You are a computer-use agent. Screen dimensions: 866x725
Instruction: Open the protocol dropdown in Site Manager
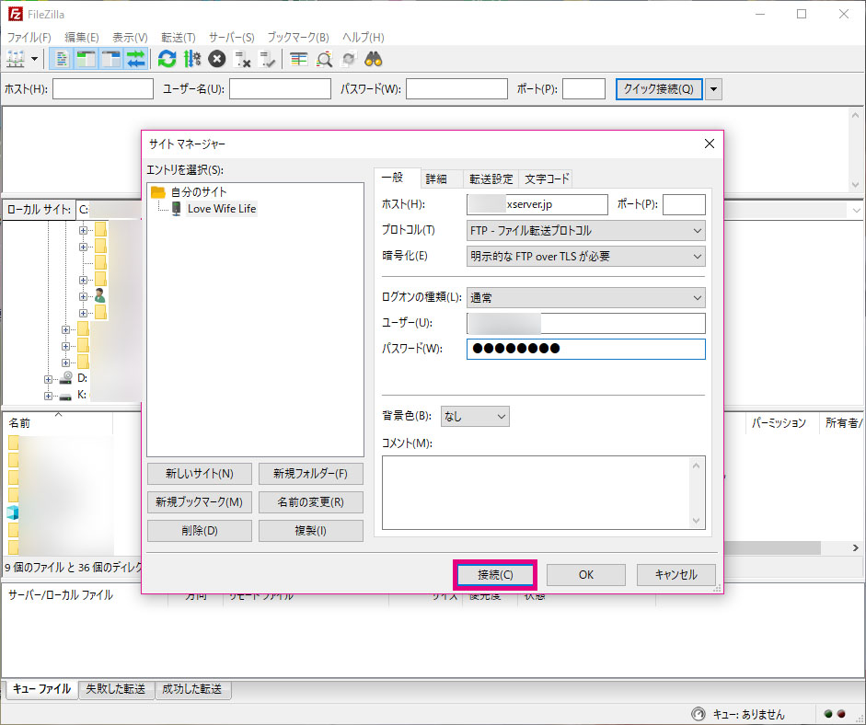(585, 230)
